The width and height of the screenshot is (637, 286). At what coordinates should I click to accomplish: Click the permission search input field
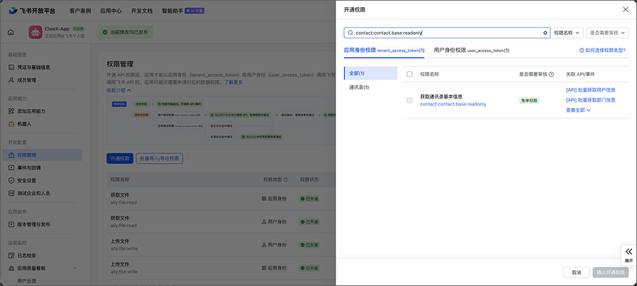coord(446,32)
